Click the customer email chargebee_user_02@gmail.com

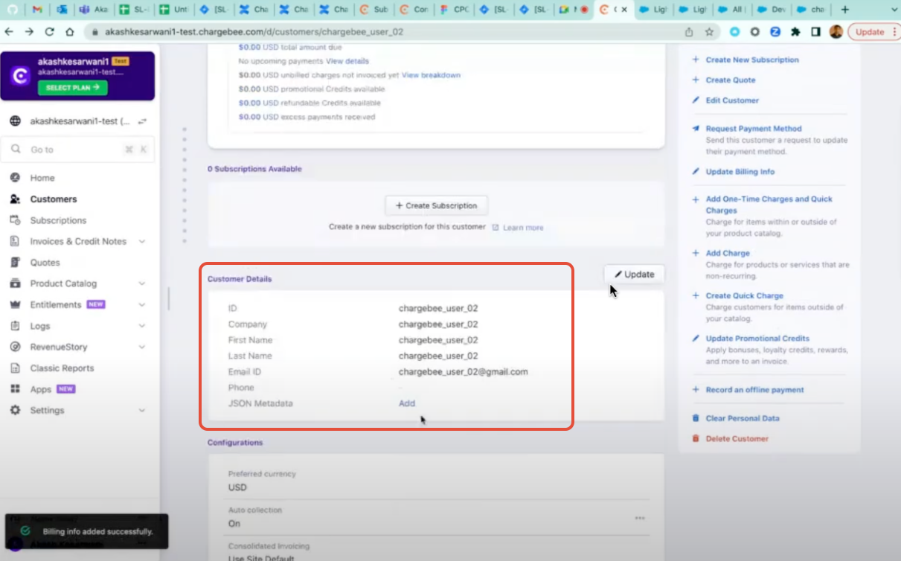point(464,371)
